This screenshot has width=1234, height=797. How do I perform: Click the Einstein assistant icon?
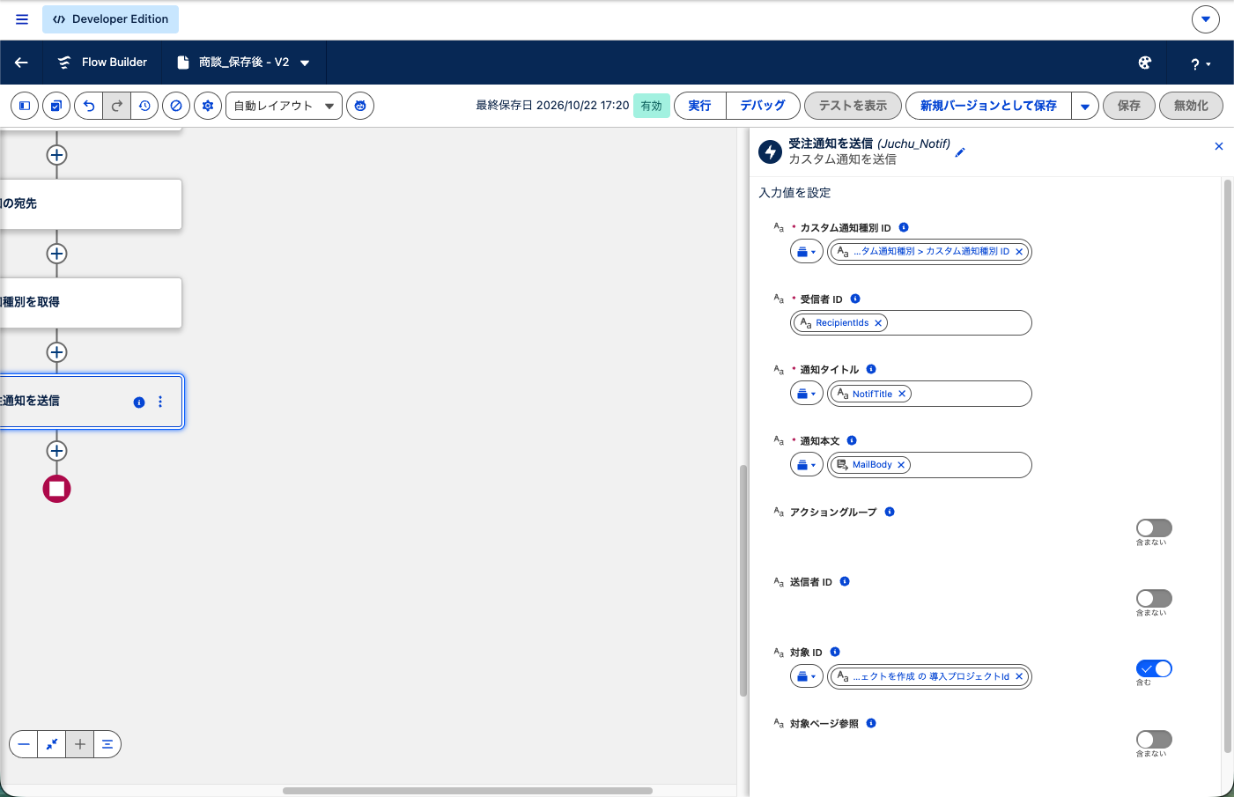click(360, 106)
